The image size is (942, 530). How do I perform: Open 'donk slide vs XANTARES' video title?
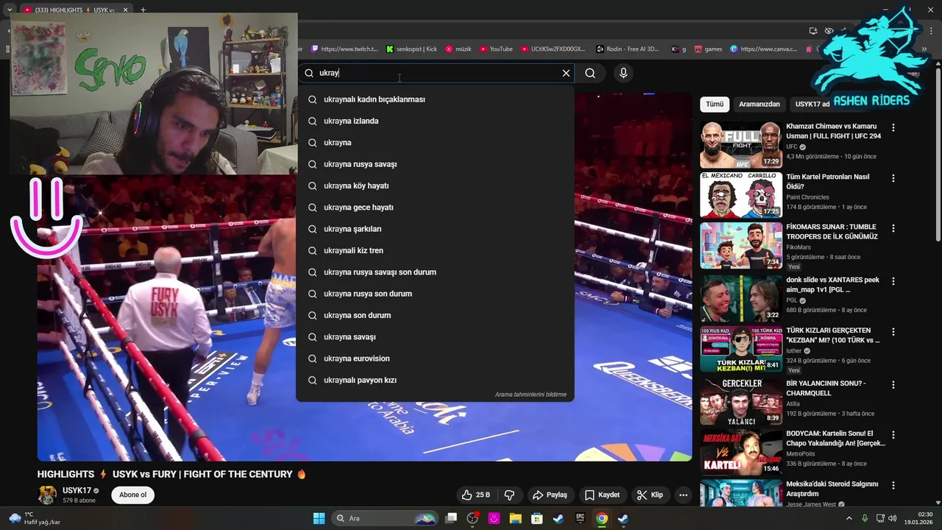(832, 285)
